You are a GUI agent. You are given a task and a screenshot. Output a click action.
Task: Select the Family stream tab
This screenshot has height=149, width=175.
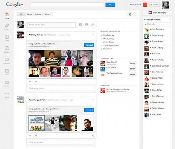point(29,14)
